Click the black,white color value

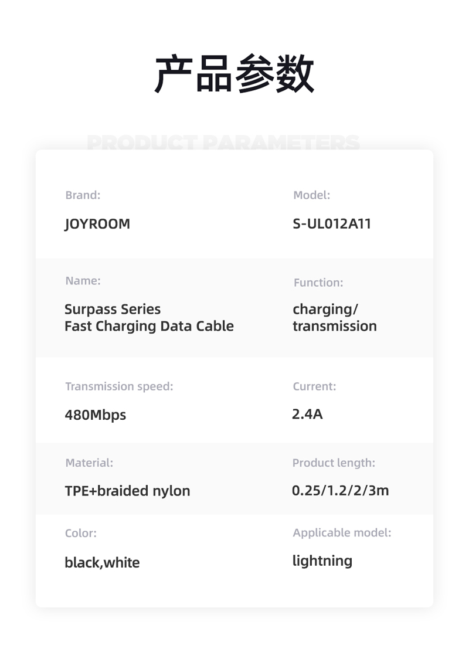(x=102, y=562)
